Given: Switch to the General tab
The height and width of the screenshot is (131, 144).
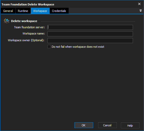Looking at the screenshot, I should point(8,11).
